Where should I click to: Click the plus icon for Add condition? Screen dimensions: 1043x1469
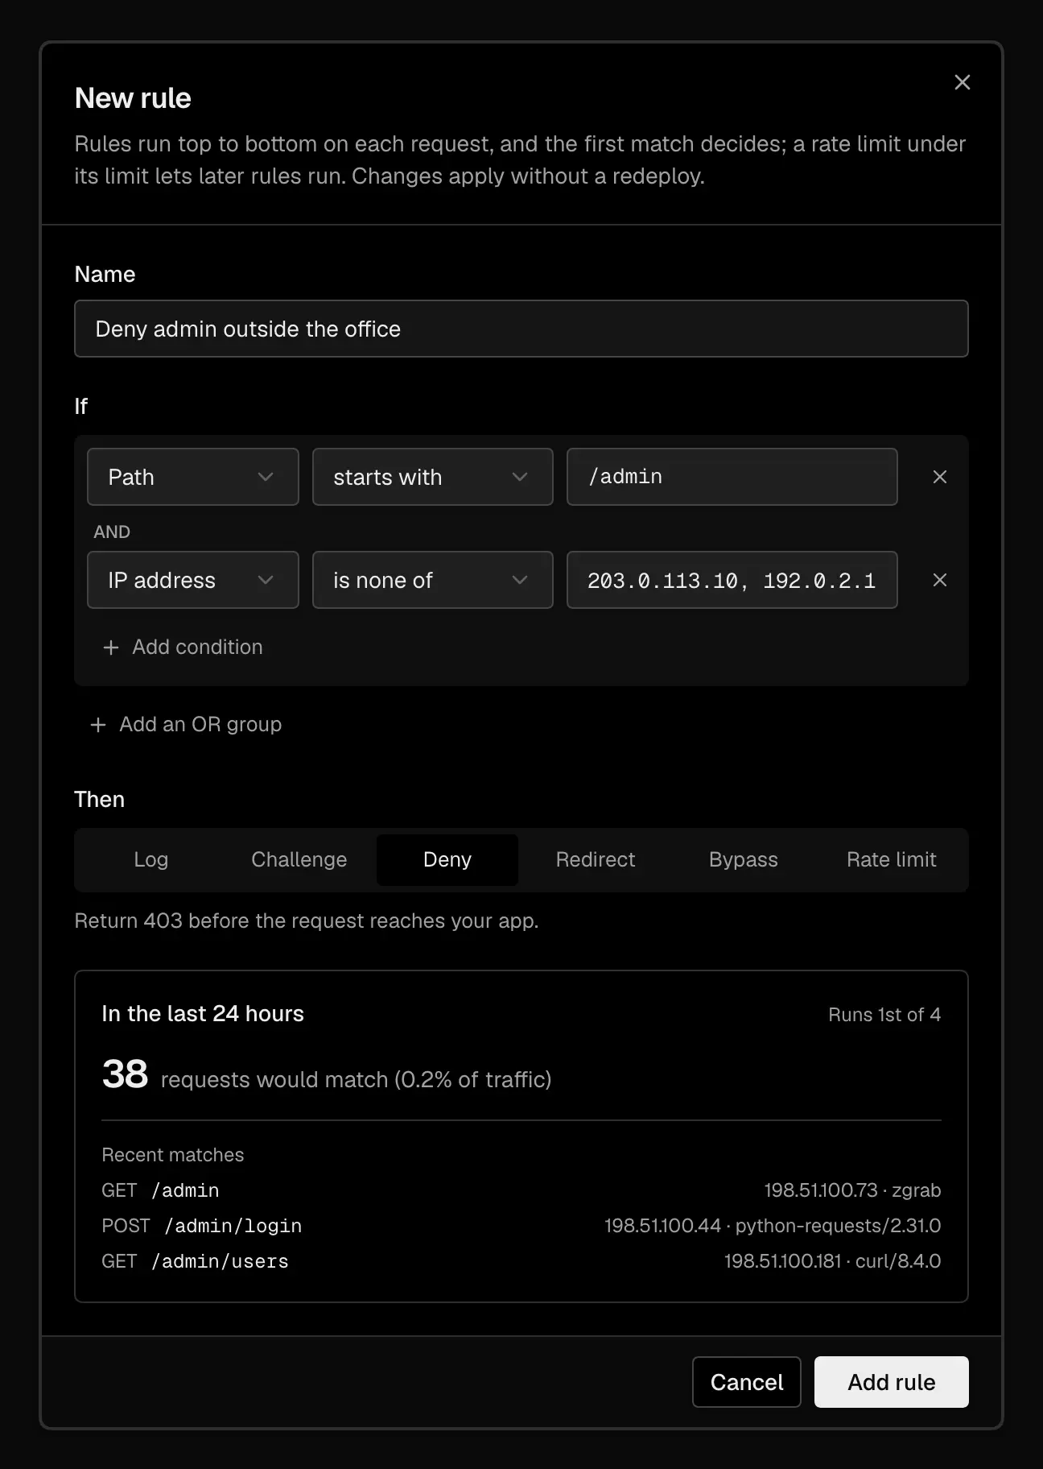pyautogui.click(x=111, y=648)
